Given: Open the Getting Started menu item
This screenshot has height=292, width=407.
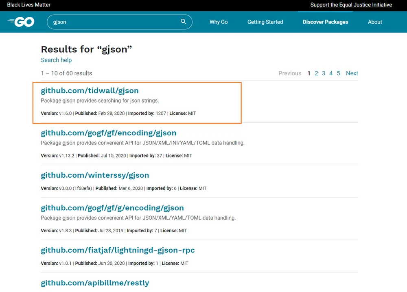Looking at the screenshot, I should pyautogui.click(x=265, y=22).
